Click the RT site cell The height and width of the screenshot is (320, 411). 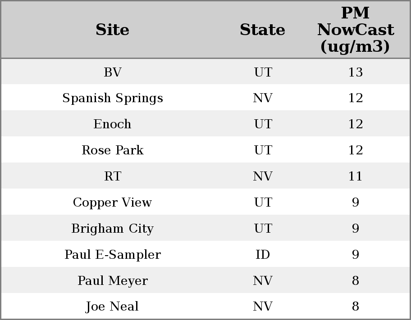click(x=112, y=176)
